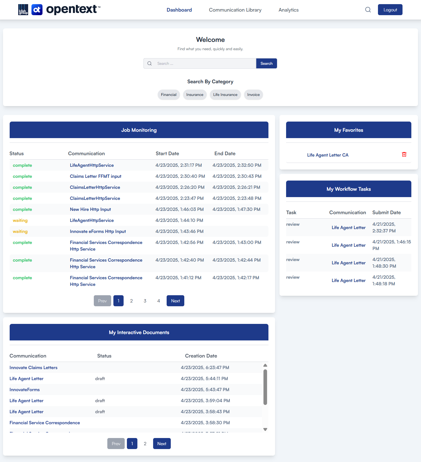421x462 pixels.
Task: Open Financial Services Correspondence job started 1:42:56 PM
Action: (x=106, y=246)
